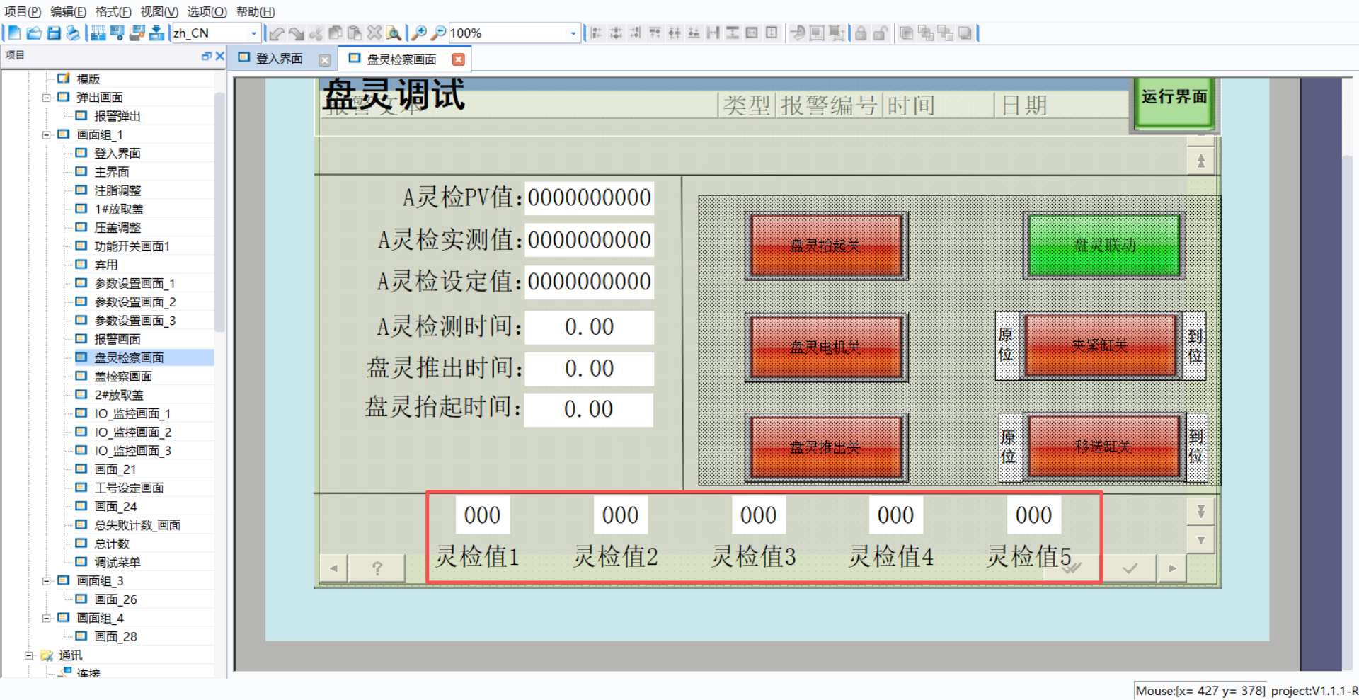Open the 项目(P) menu

(23, 12)
